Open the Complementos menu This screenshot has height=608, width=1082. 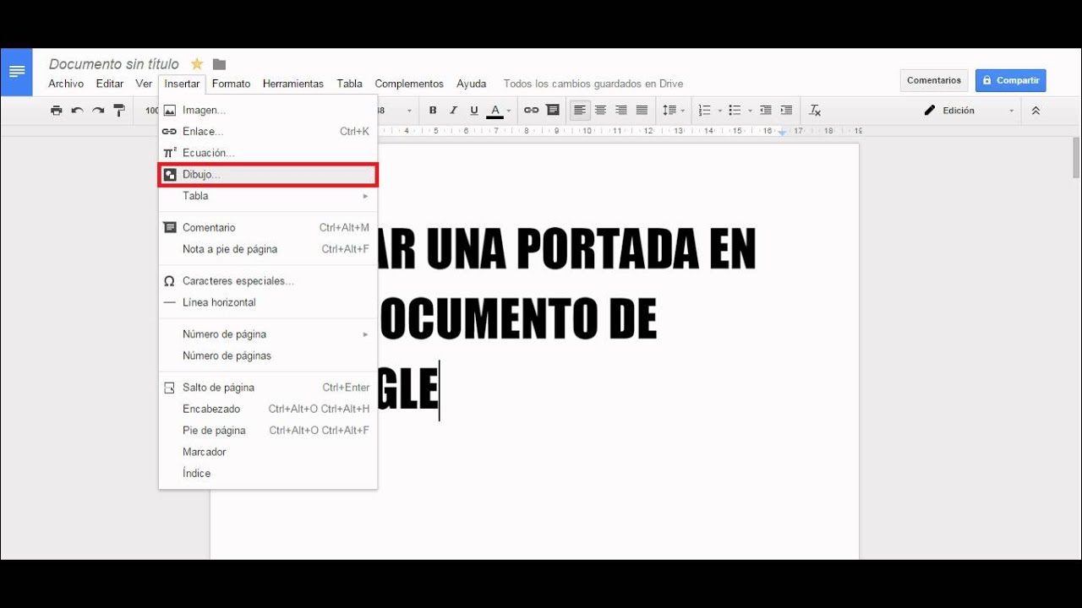pyautogui.click(x=409, y=84)
